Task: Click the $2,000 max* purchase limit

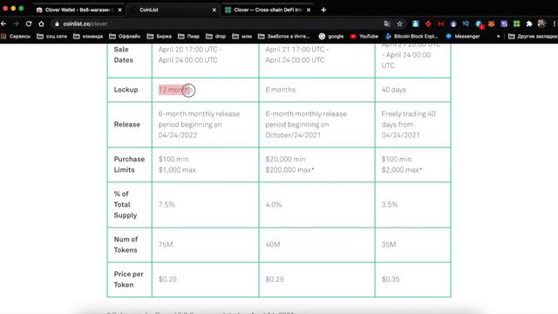Action: pyautogui.click(x=401, y=170)
